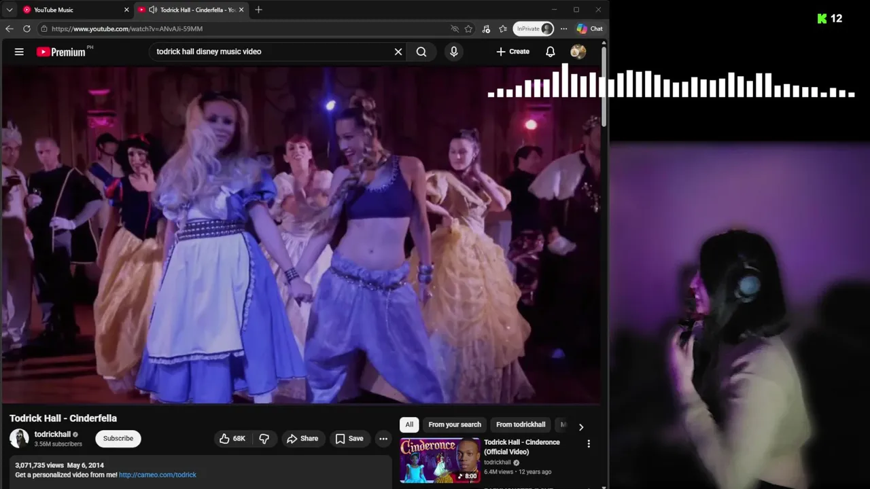Close the YouTube Music tab
This screenshot has width=870, height=489.
click(126, 10)
